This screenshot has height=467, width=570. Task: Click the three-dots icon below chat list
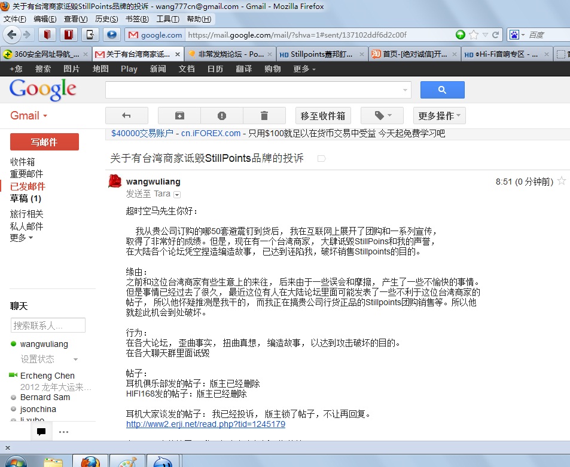(x=63, y=432)
